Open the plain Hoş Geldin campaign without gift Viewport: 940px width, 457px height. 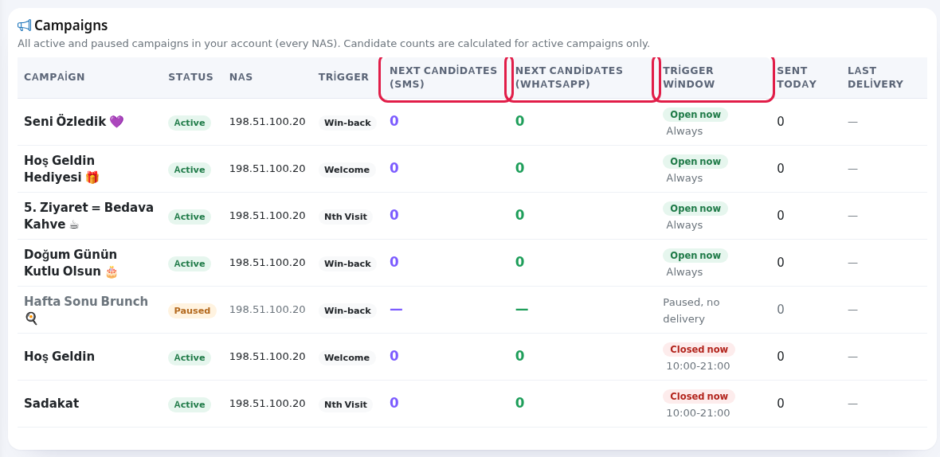[60, 357]
